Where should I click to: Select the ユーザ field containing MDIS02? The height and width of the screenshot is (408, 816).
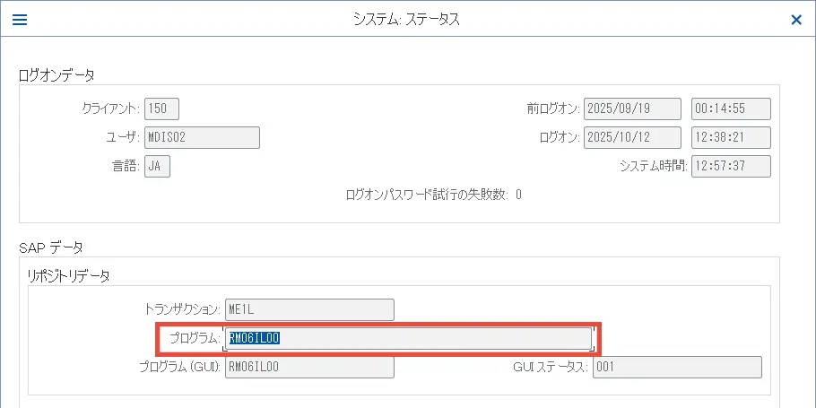202,137
